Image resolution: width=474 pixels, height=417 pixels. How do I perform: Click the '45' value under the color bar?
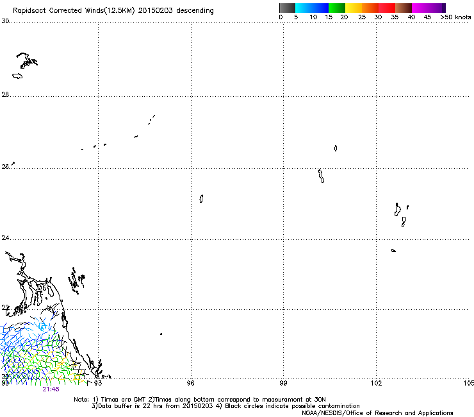pos(427,17)
